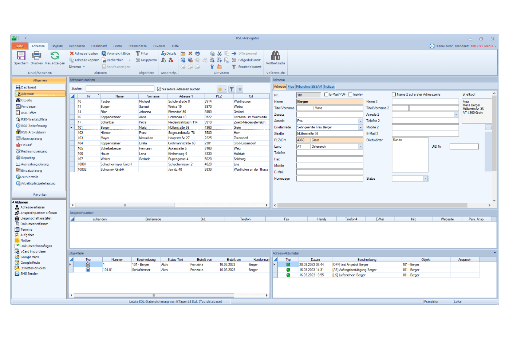
Task: Toggle 'nur aktive Adressen suchen' checkbox
Action: [x=159, y=89]
